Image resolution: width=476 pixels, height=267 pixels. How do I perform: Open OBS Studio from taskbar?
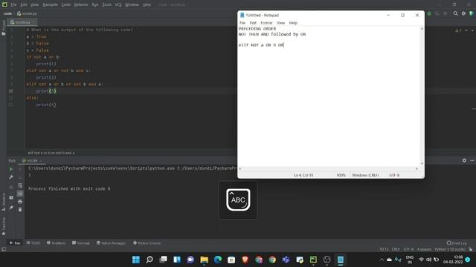click(x=327, y=260)
